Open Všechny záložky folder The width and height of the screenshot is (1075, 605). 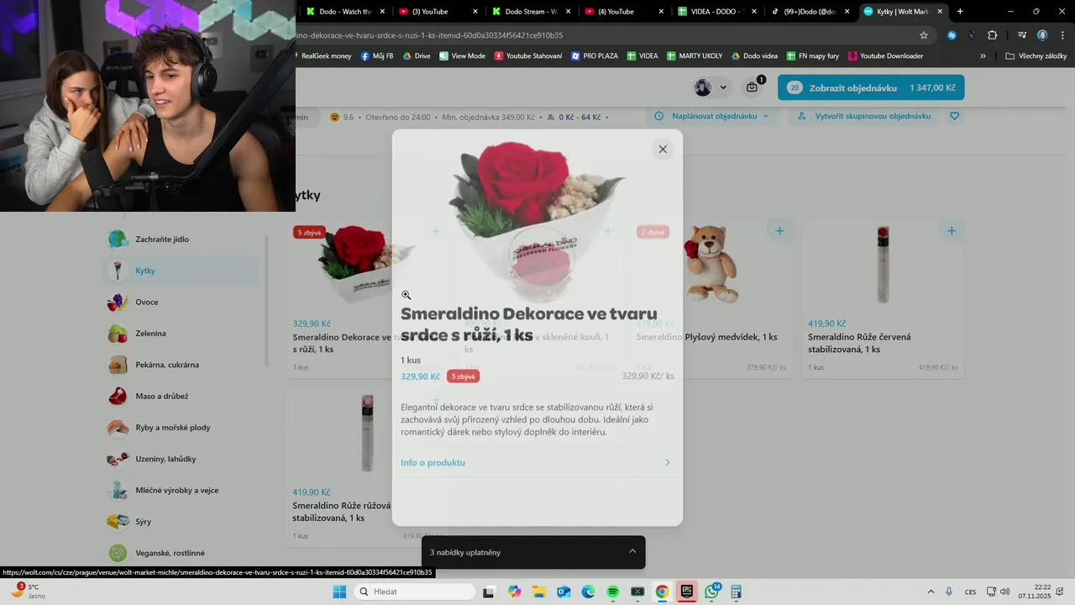(x=1036, y=56)
